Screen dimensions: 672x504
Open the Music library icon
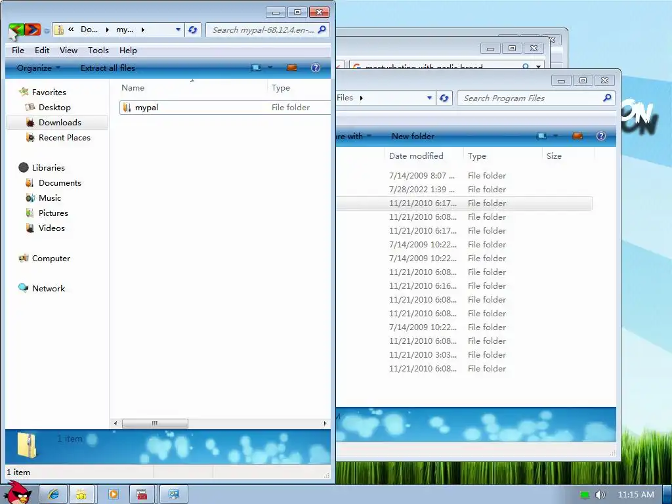click(30, 198)
